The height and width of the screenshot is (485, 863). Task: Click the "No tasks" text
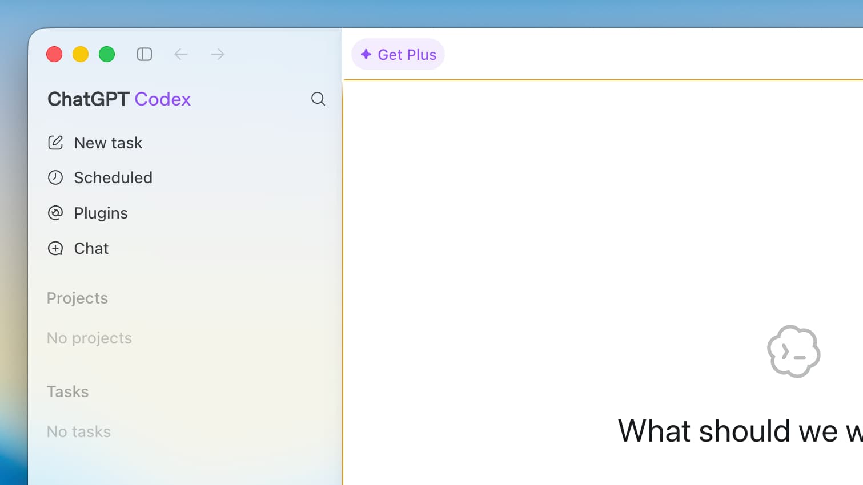(79, 431)
